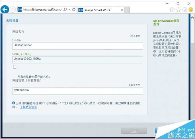Close the browser window
The image size is (195, 139).
pyautogui.click(x=189, y=3)
